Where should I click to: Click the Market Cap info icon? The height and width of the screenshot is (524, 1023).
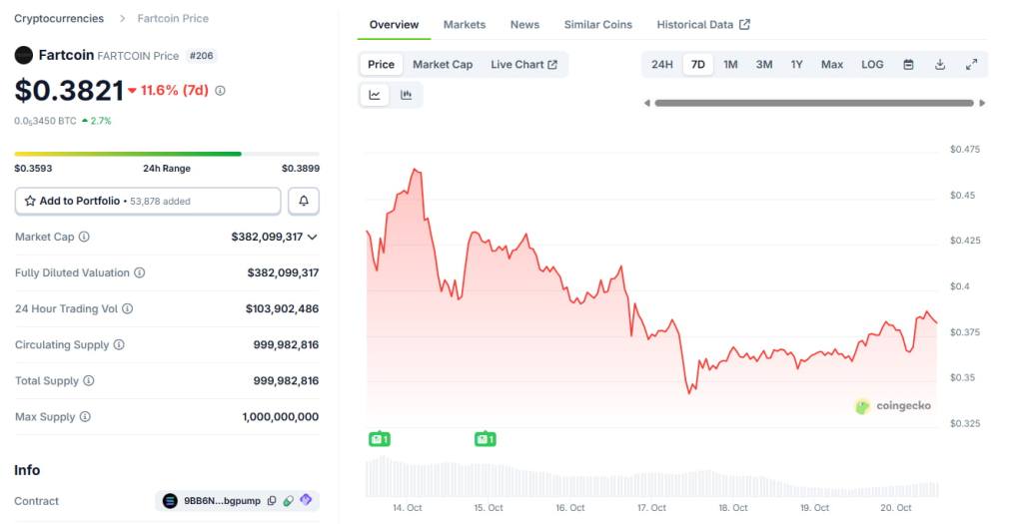click(84, 237)
